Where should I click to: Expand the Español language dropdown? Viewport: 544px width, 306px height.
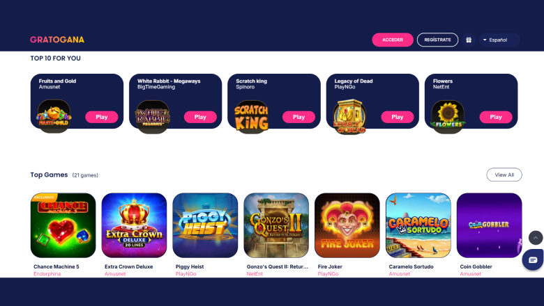point(499,40)
